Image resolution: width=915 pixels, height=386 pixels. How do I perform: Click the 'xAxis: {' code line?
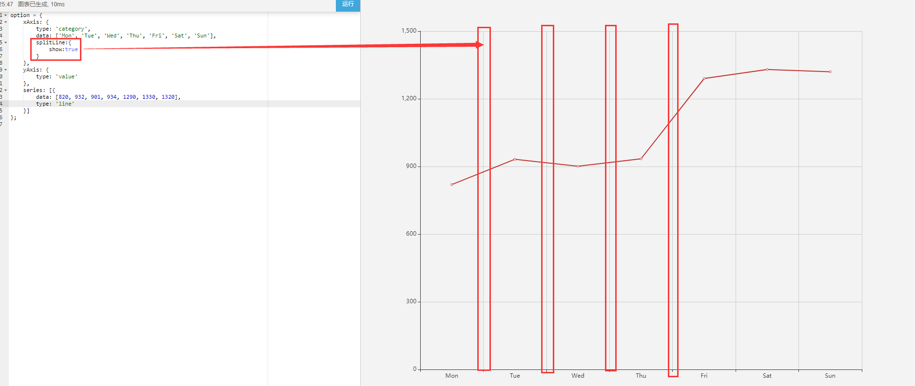tap(36, 22)
